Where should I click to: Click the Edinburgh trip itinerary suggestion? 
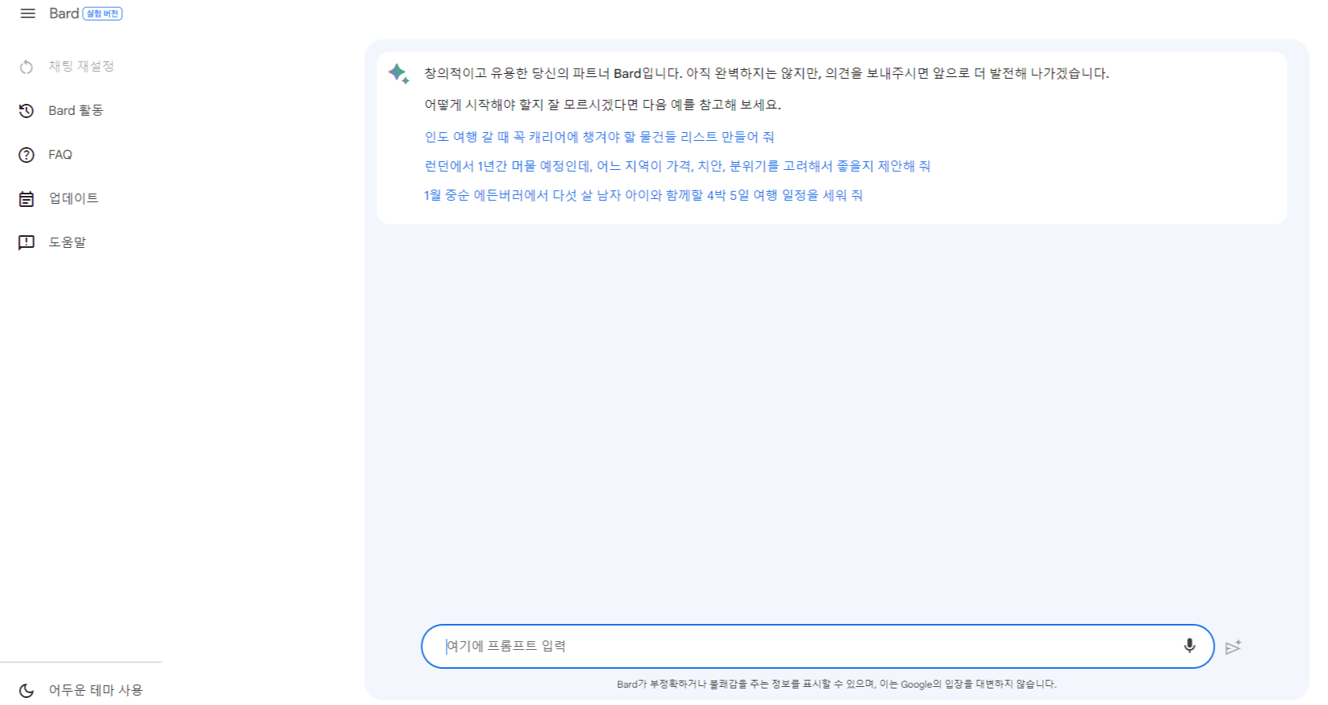[x=644, y=195]
